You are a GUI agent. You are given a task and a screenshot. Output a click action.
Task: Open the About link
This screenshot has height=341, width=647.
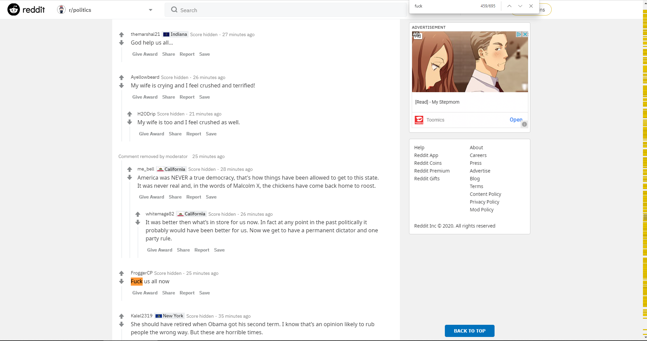click(x=476, y=148)
